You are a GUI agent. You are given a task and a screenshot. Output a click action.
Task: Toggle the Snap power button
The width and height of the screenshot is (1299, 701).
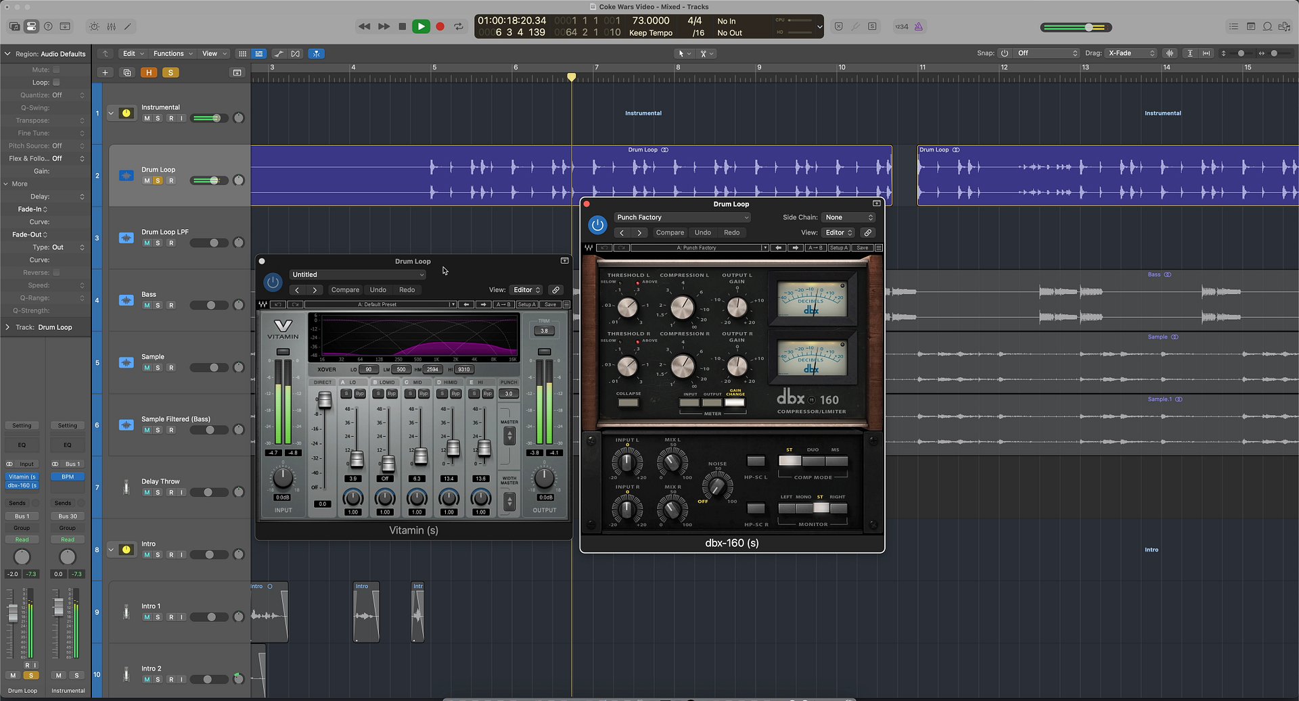pyautogui.click(x=1005, y=53)
